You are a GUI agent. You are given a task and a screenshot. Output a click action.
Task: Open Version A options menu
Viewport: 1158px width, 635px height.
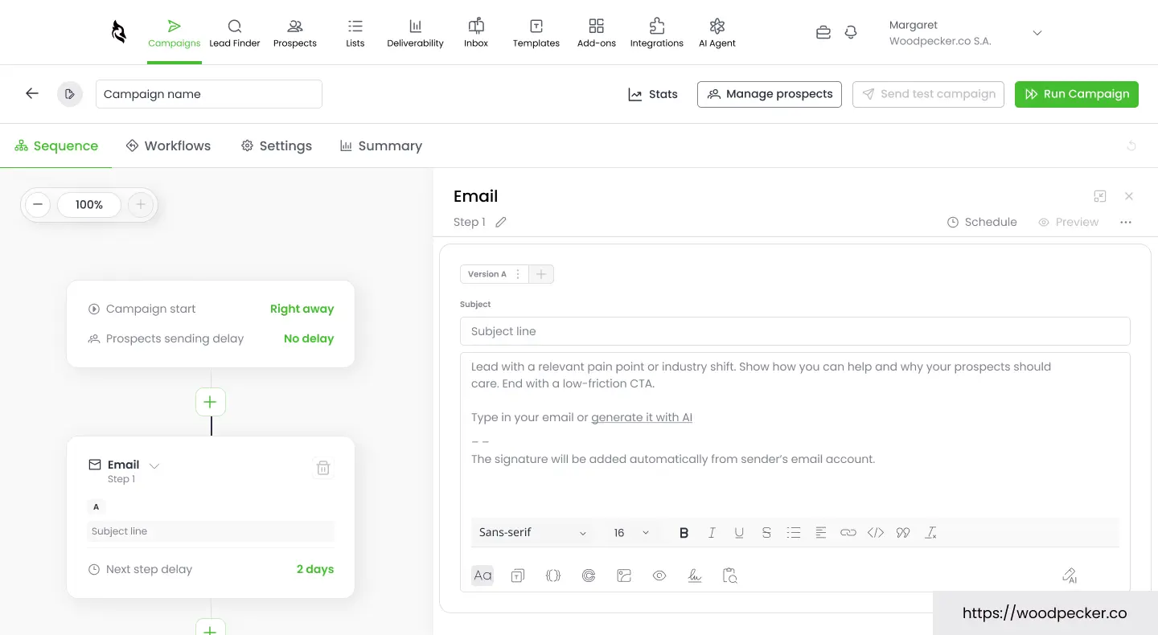click(x=518, y=274)
